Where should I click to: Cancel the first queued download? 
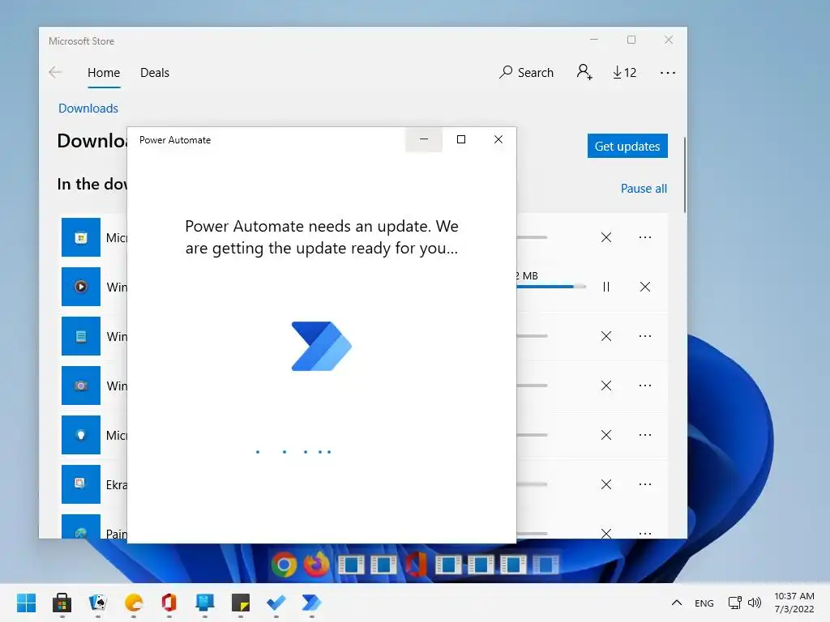pos(606,237)
